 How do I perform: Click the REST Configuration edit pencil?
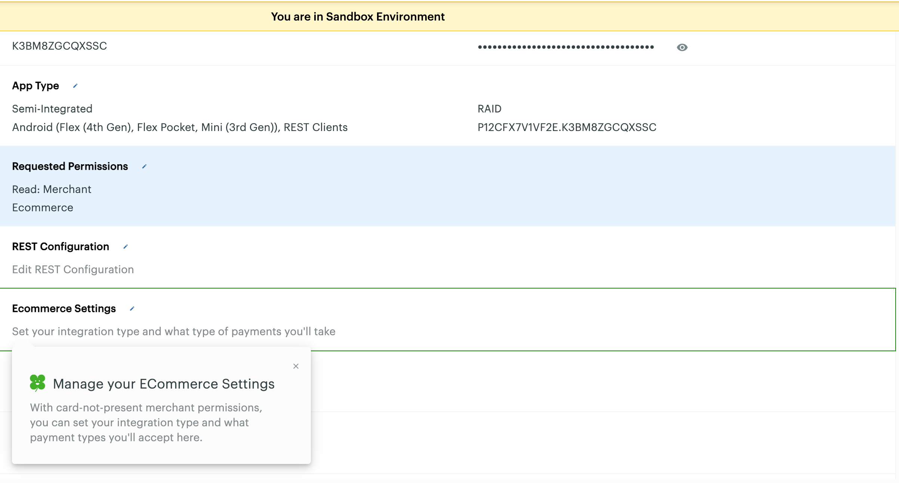point(126,247)
